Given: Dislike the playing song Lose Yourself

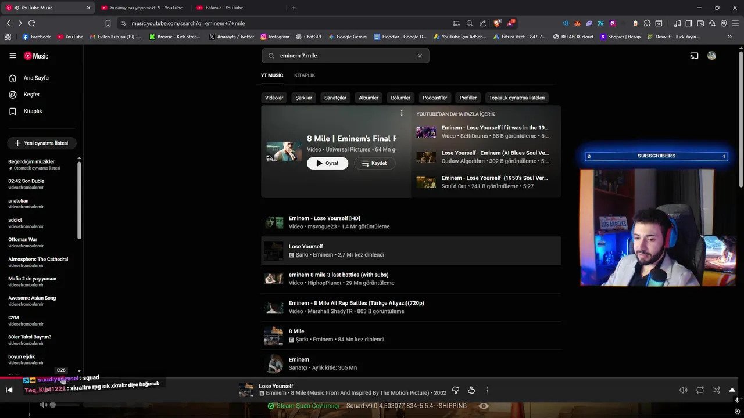Looking at the screenshot, I should [x=456, y=390].
